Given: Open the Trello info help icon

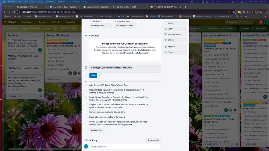Looking at the screenshot, I should pyautogui.click(x=256, y=22).
